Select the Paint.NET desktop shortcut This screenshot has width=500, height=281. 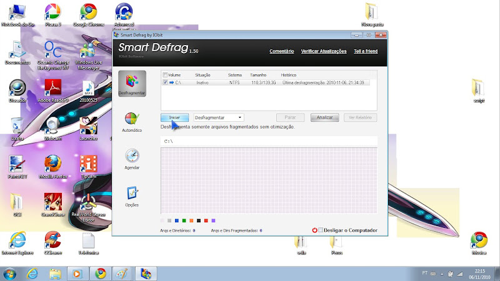pyautogui.click(x=17, y=167)
